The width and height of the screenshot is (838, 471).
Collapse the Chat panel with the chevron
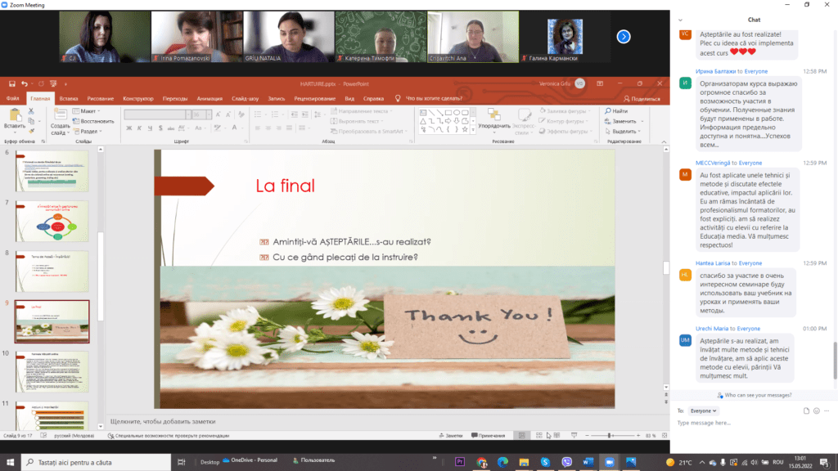pyautogui.click(x=683, y=20)
